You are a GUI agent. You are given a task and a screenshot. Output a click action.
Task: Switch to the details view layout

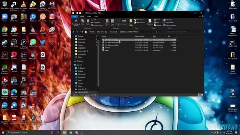tap(199, 95)
